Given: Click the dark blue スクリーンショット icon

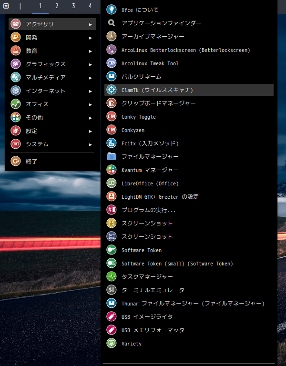Looking at the screenshot, I should pos(112,236).
